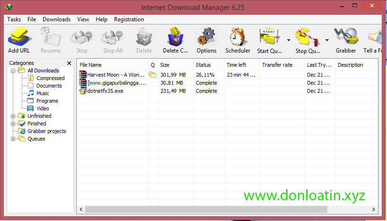Click the Music note category icon
The height and width of the screenshot is (221, 387).
31,93
